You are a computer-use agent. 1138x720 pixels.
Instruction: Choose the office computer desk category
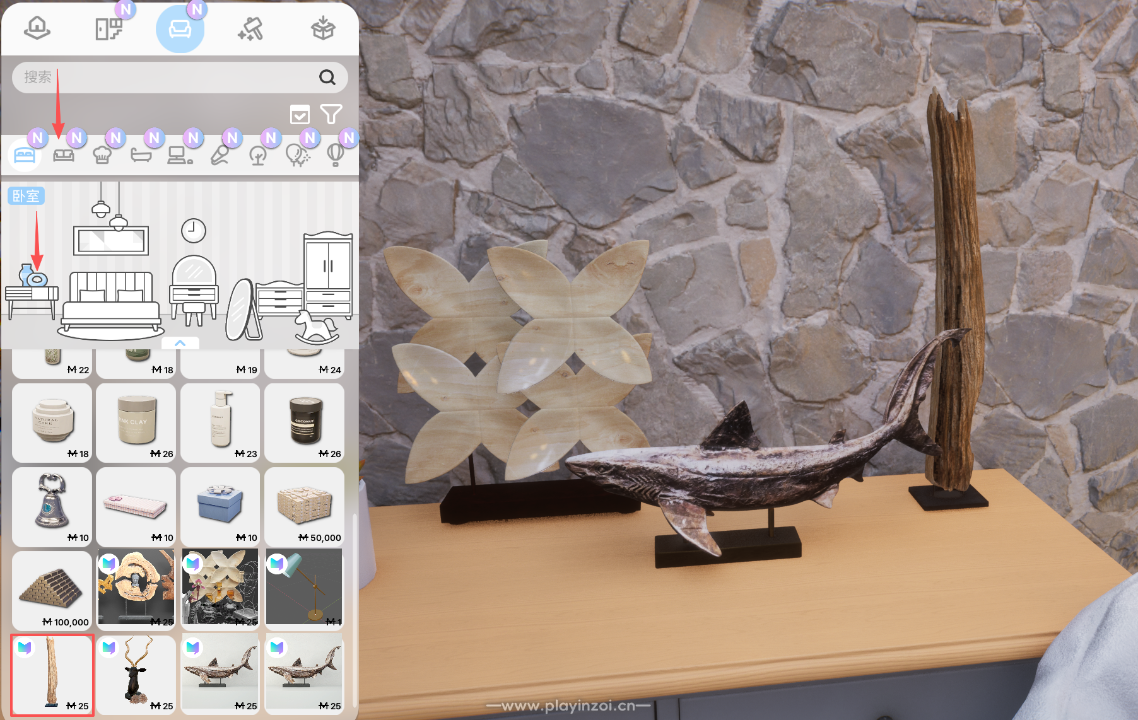pos(180,154)
